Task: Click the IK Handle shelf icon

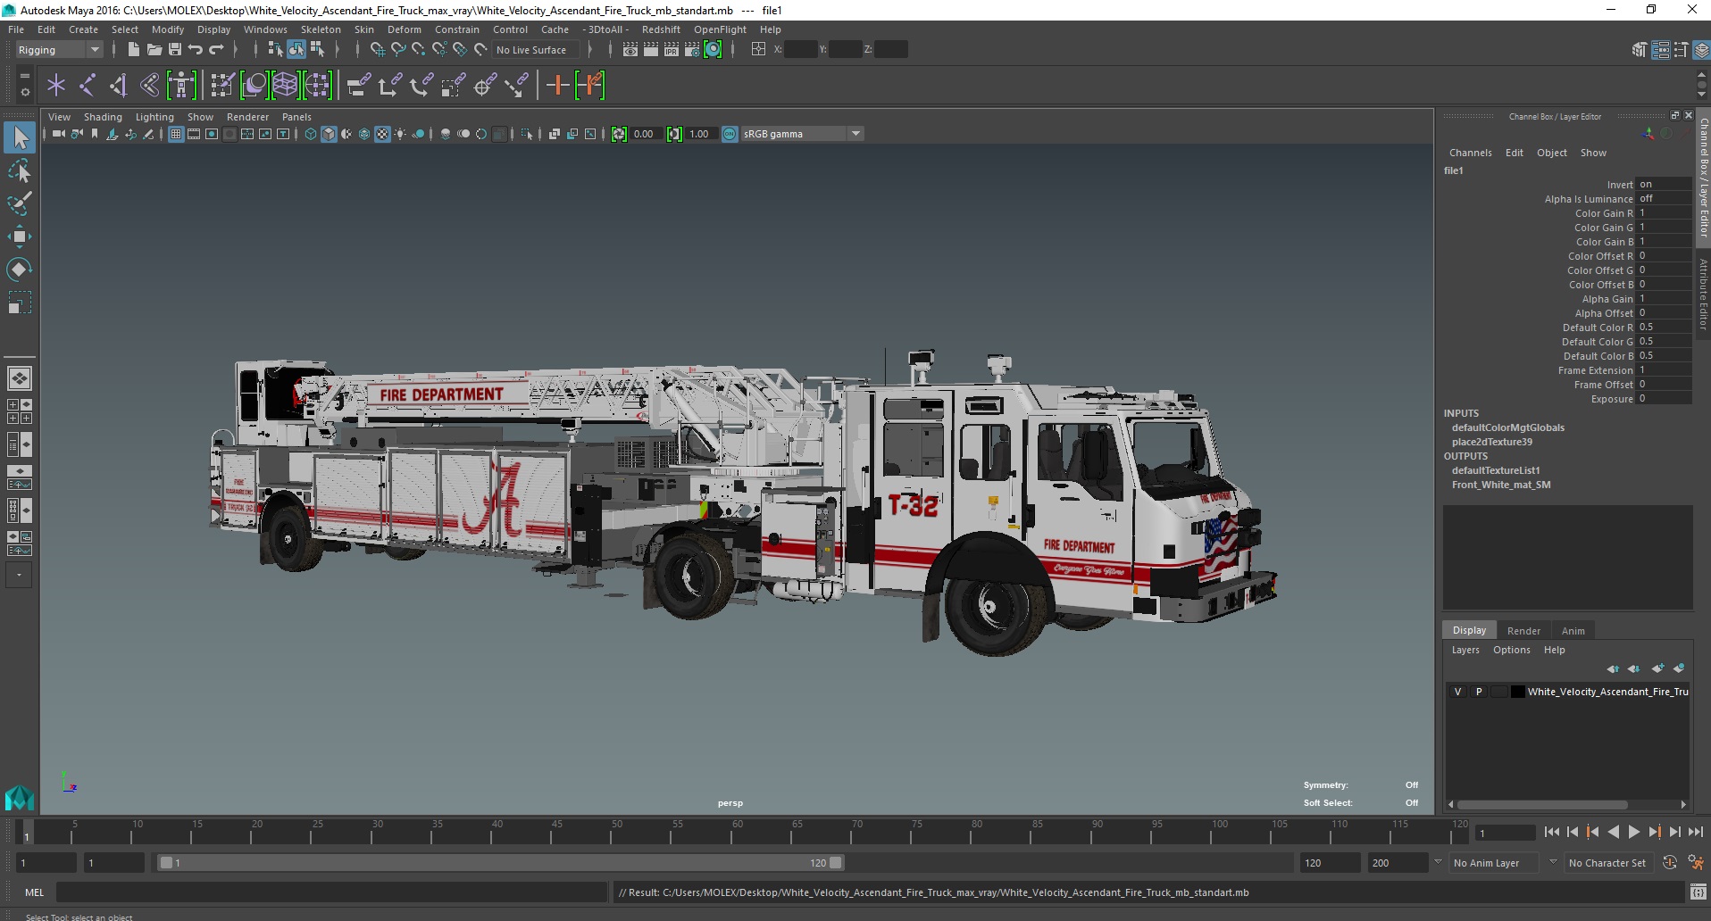Action: 119,86
